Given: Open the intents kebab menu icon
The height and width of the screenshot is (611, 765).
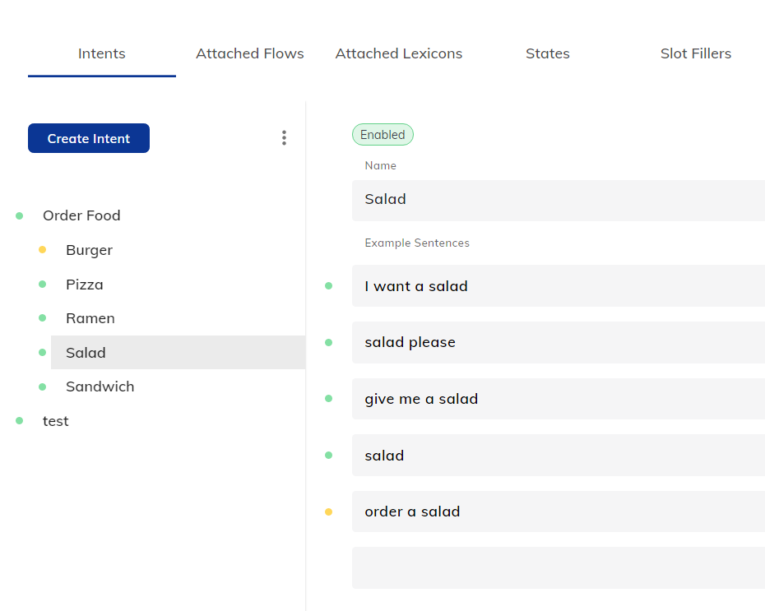Looking at the screenshot, I should [284, 138].
